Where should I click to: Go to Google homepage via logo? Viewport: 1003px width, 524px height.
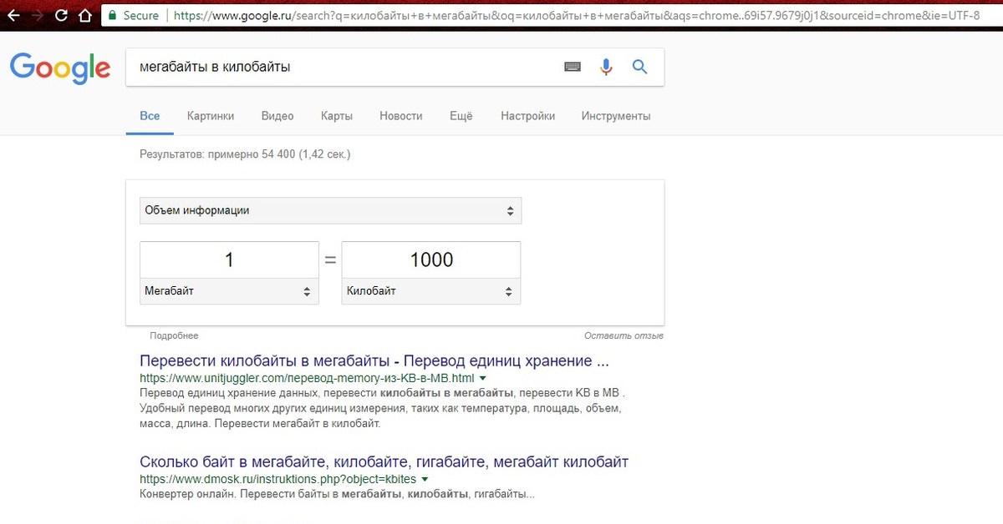(60, 68)
